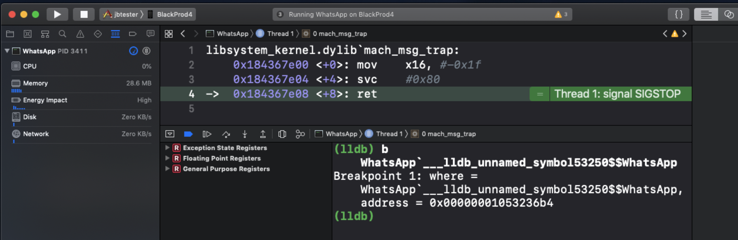Collapse the WhatsApp PID 3411 process
The height and width of the screenshot is (240, 738).
7,51
